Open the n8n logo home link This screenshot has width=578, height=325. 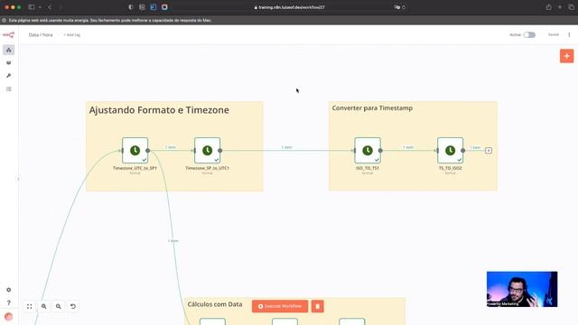pyautogui.click(x=8, y=34)
